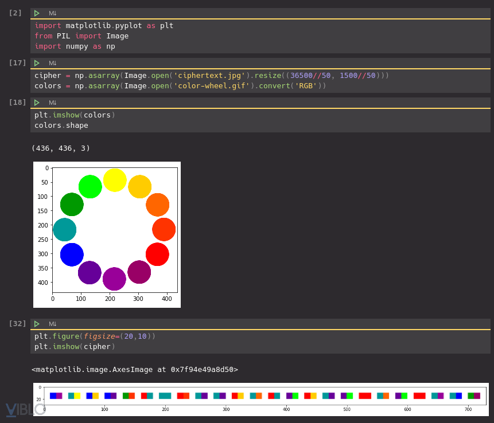Click the cell number [32] label
The image size is (494, 423).
click(17, 323)
